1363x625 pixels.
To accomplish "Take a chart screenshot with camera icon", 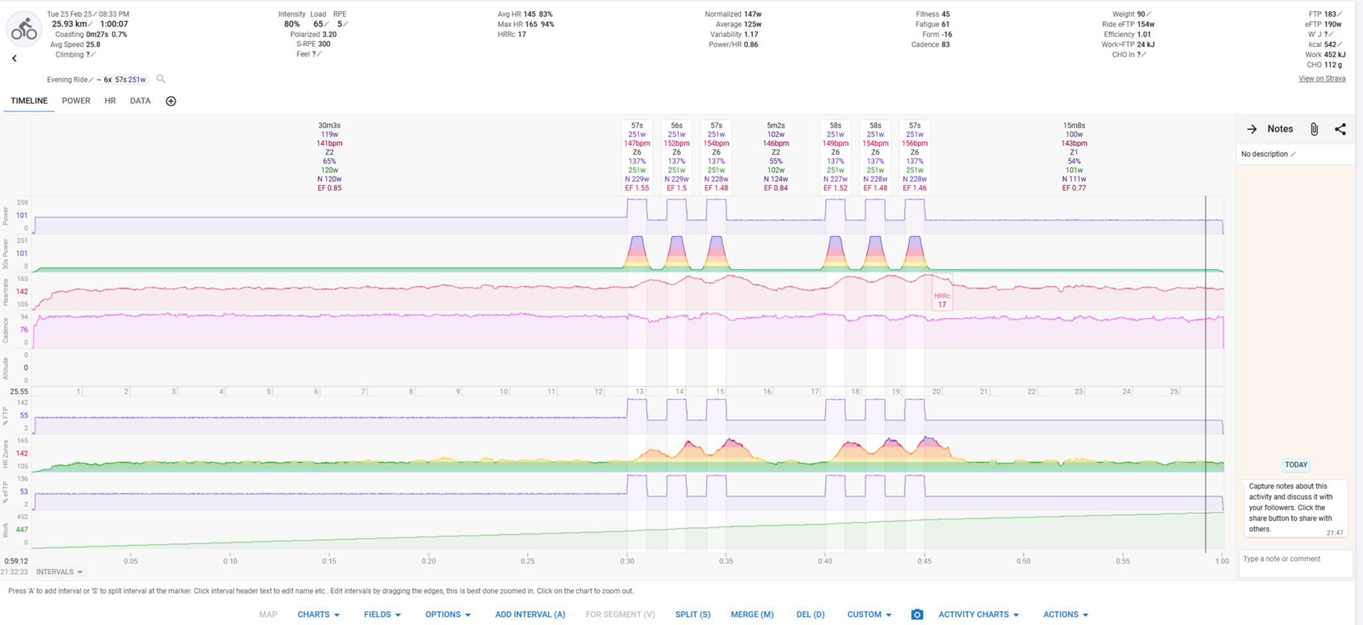I will click(917, 614).
